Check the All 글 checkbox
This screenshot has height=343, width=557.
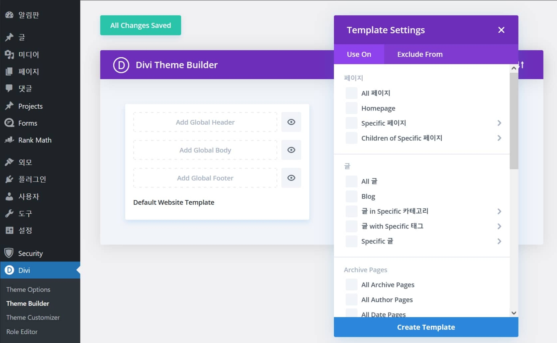(351, 181)
